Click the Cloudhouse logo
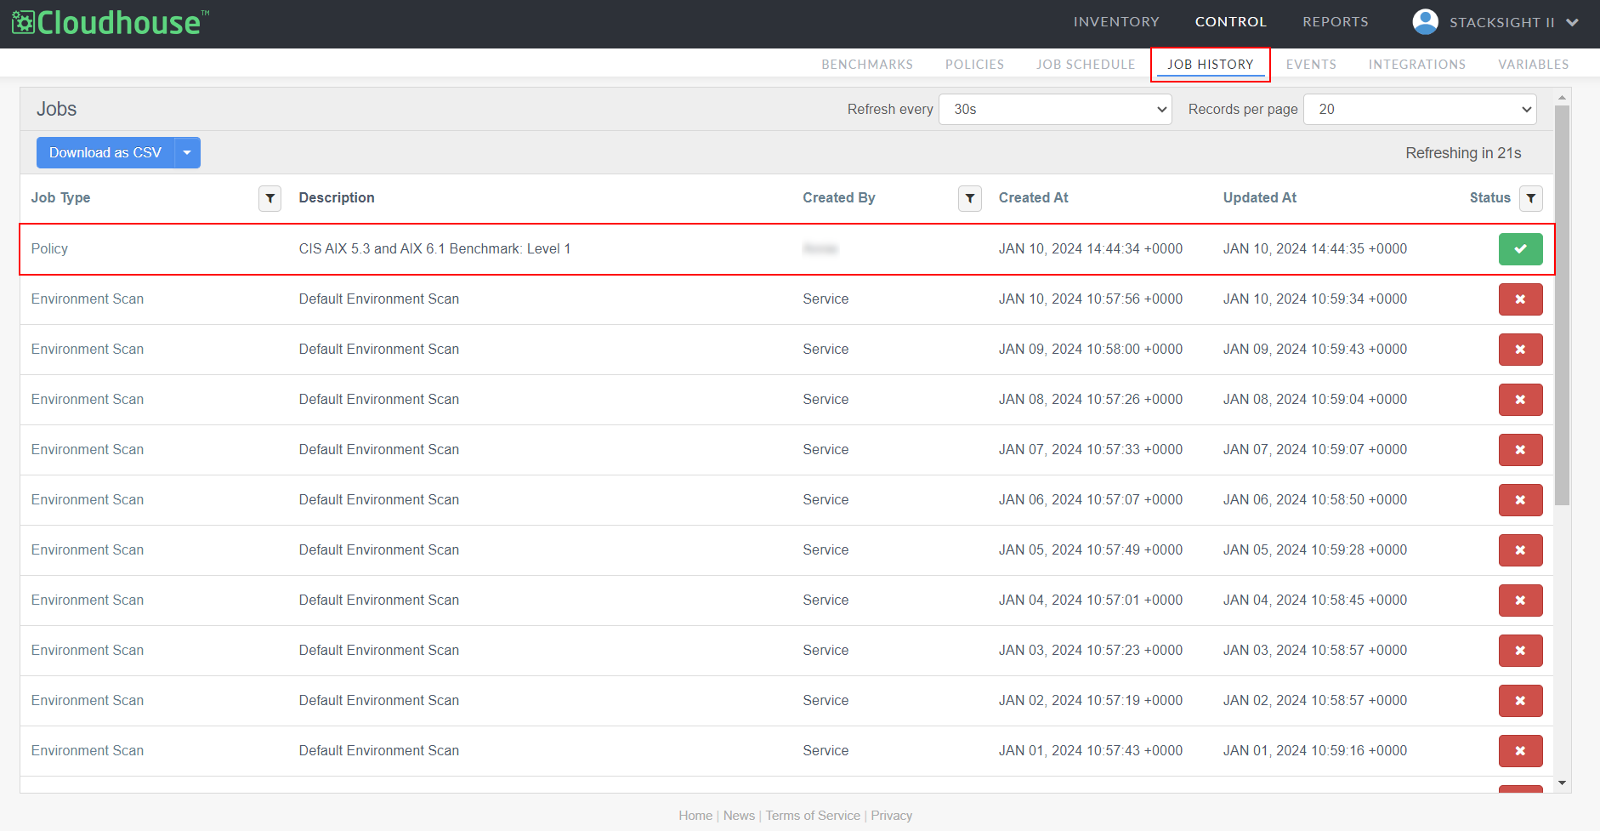The image size is (1600, 831). pos(110,22)
